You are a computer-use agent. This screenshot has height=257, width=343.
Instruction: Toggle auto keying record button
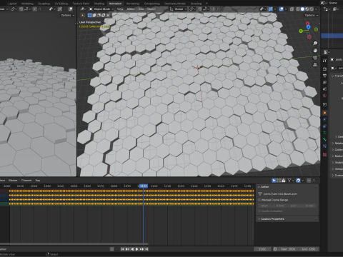pos(111,249)
